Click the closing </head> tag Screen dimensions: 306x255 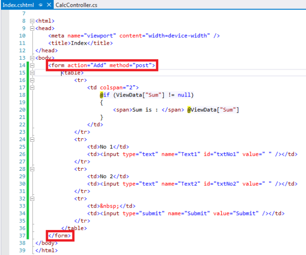47,50
